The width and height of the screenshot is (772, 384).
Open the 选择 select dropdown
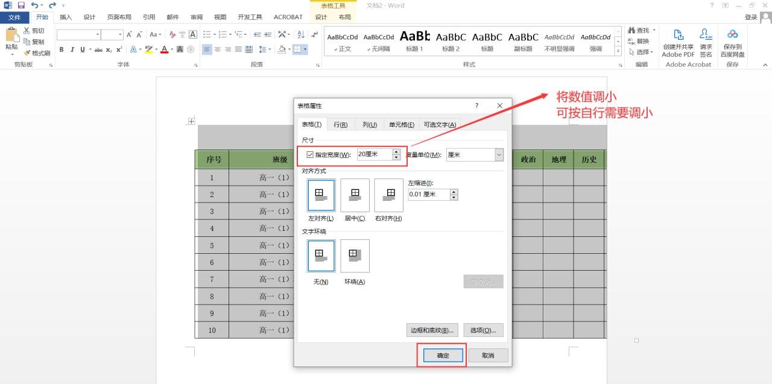642,52
